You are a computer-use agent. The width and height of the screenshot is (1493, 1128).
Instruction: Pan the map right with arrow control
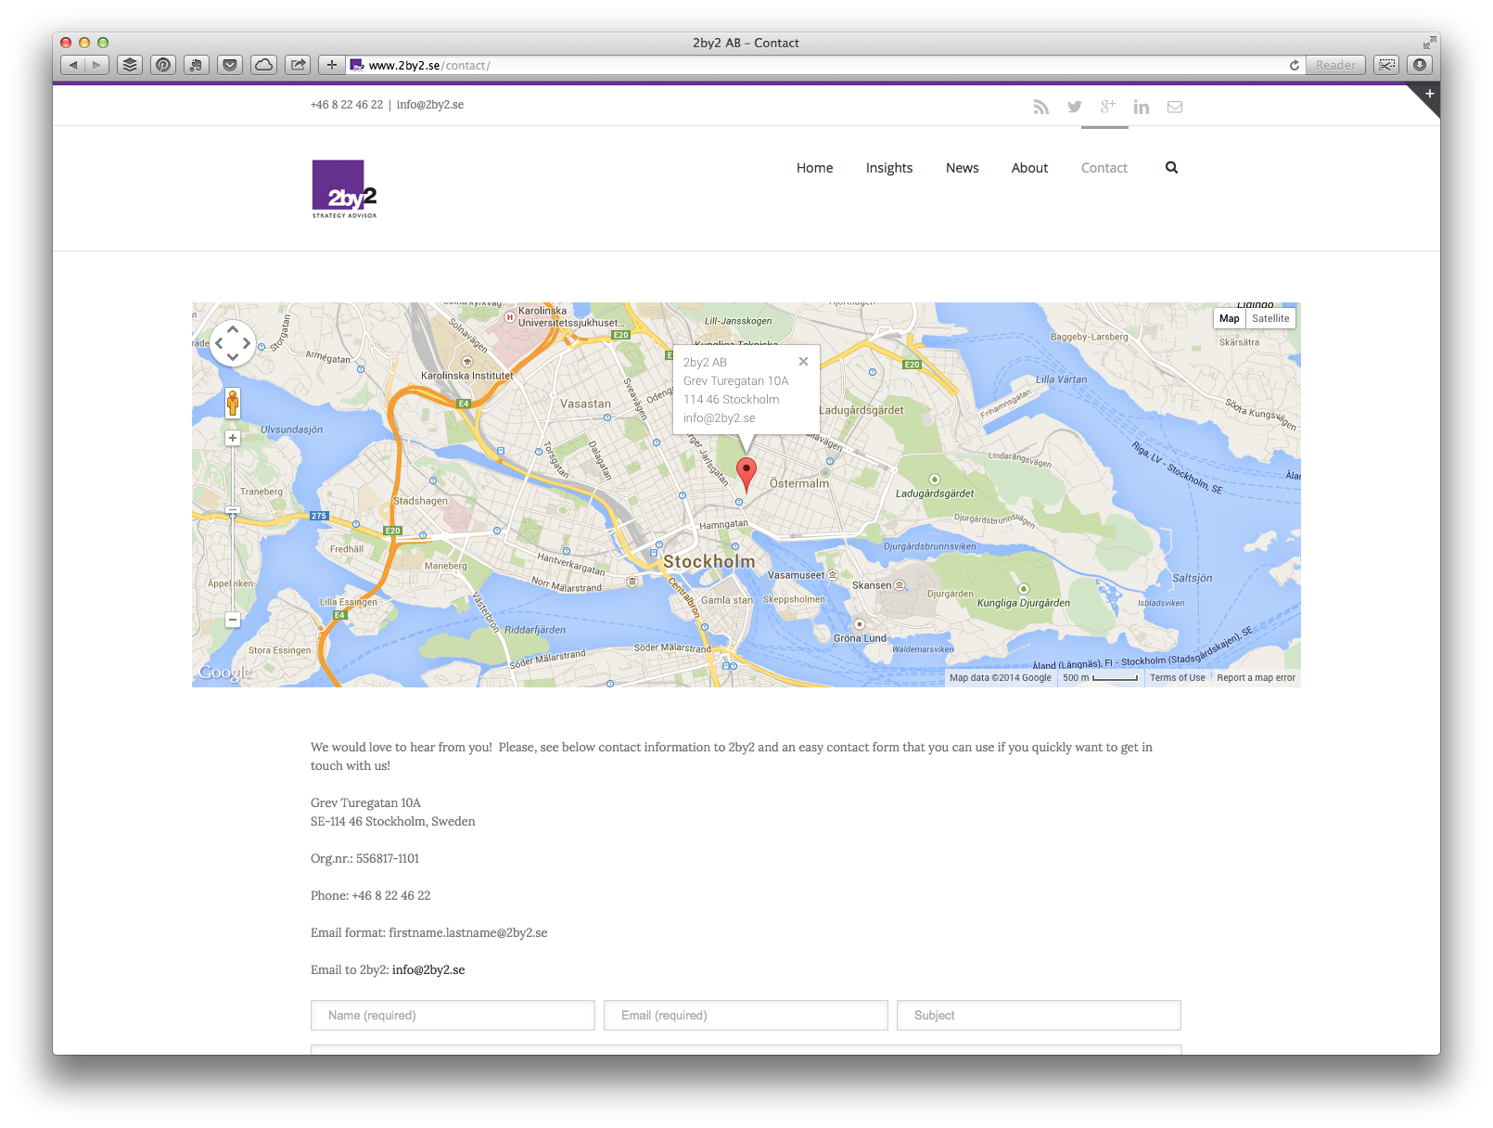[x=246, y=343]
